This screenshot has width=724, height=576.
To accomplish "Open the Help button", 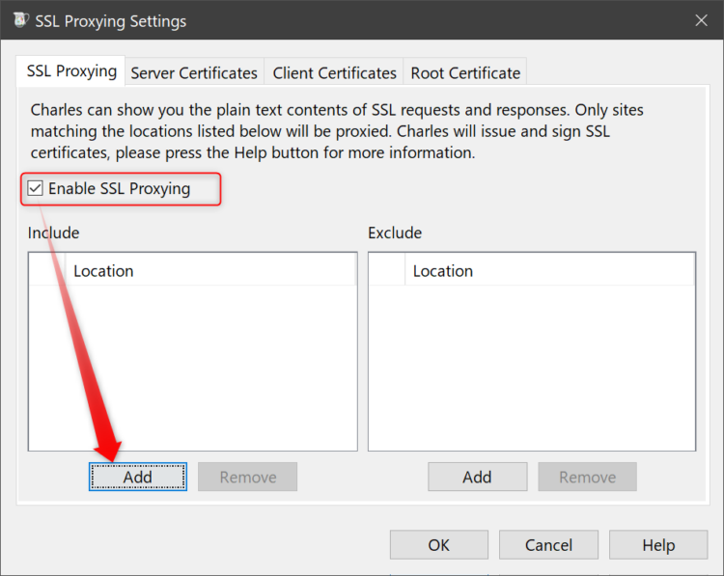I will 658,544.
